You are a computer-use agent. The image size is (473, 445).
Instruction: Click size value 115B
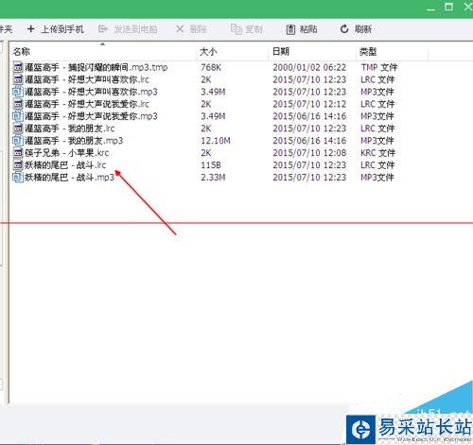click(x=211, y=165)
